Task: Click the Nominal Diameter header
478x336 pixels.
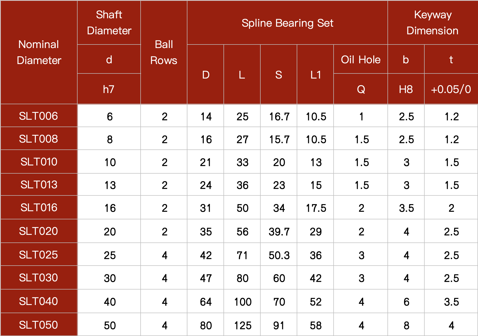Action: pyautogui.click(x=39, y=52)
